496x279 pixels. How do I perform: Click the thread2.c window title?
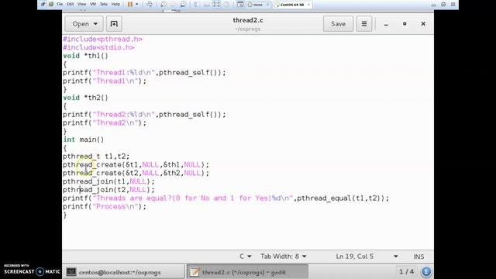coord(248,20)
